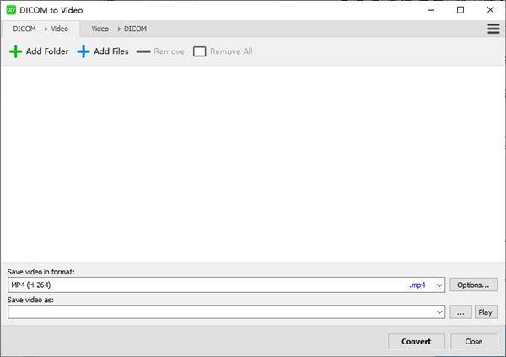Click the Add Folder label
Viewport: 506px width, 357px height.
(x=47, y=51)
